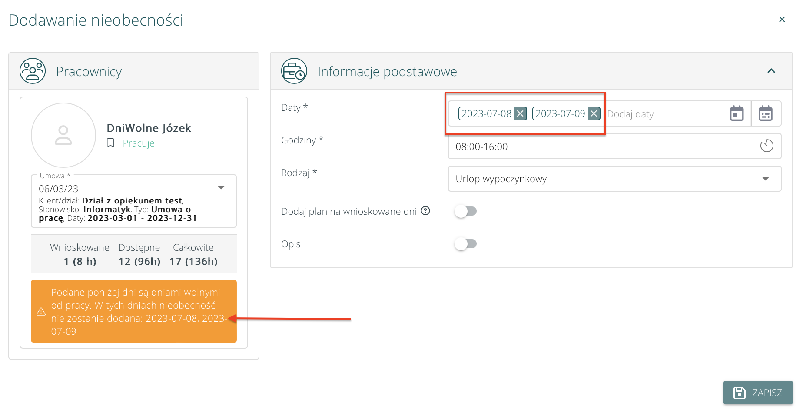
Task: Click the warning triangle in orange alert
Action: (41, 312)
